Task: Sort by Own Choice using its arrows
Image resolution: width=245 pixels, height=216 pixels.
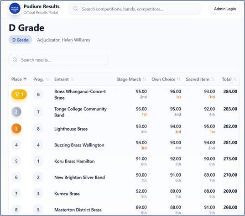Action: pos(178,79)
